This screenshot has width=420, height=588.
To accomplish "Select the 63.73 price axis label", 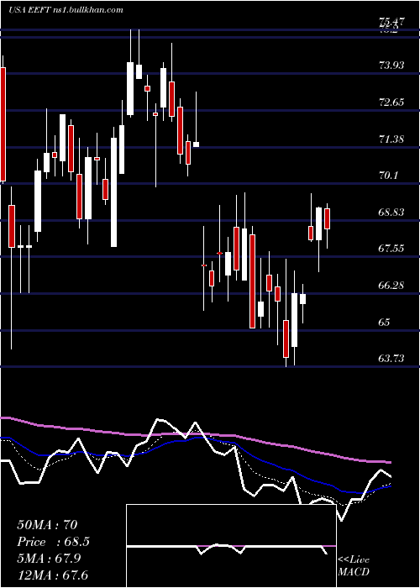I will 391,359.
